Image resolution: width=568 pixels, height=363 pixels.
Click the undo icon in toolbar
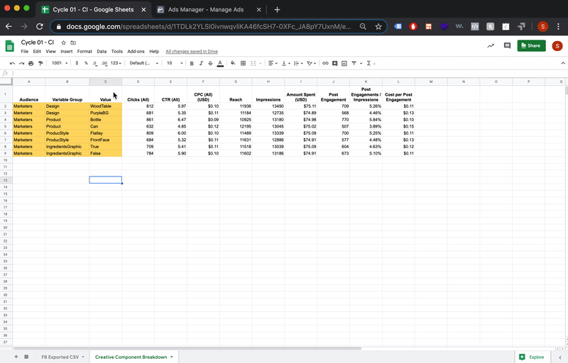[x=12, y=63]
